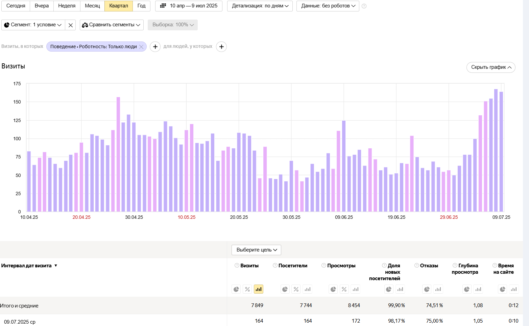Show pie chart for Посетители column

click(285, 289)
